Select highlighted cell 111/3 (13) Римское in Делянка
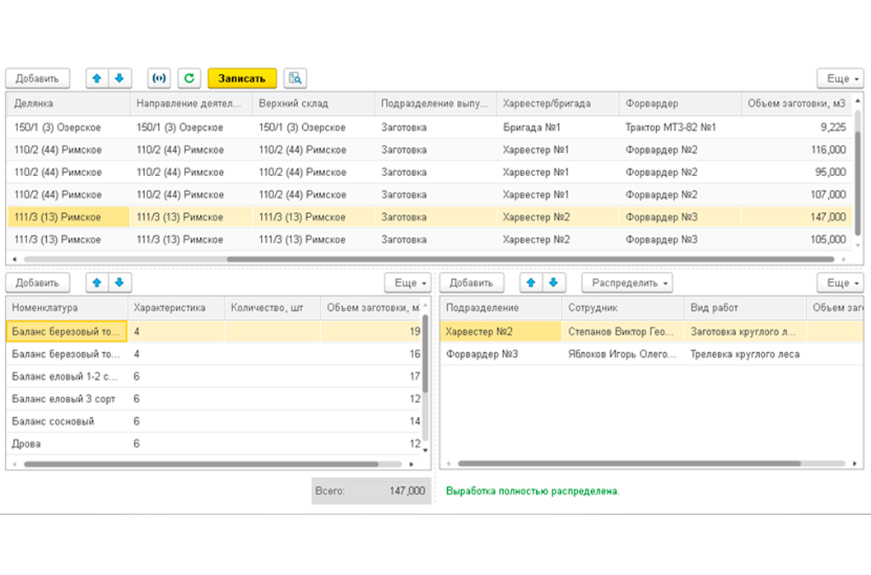871x575 pixels. 69,217
